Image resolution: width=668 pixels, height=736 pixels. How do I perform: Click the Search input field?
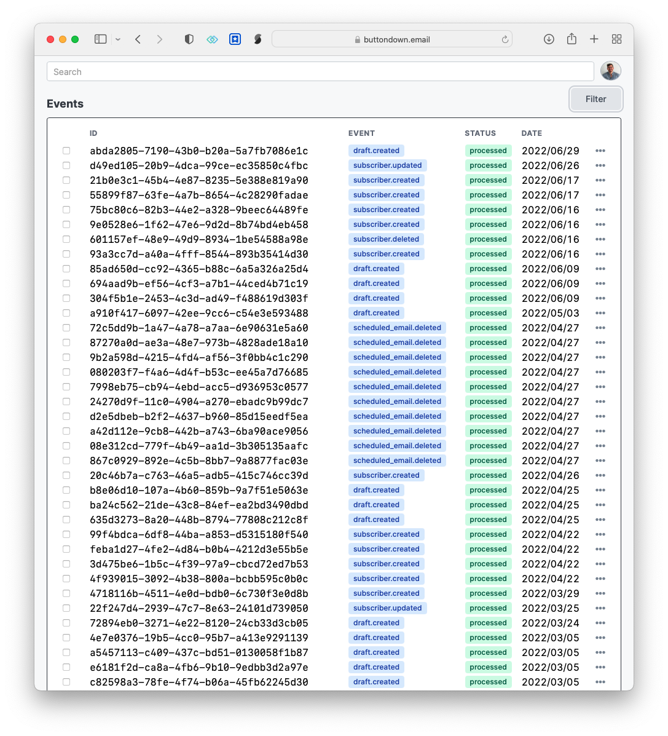320,72
